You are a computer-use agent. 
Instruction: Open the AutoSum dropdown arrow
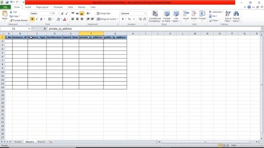click(223, 12)
